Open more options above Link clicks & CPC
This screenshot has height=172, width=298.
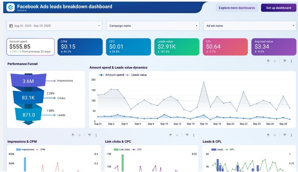[194, 135]
